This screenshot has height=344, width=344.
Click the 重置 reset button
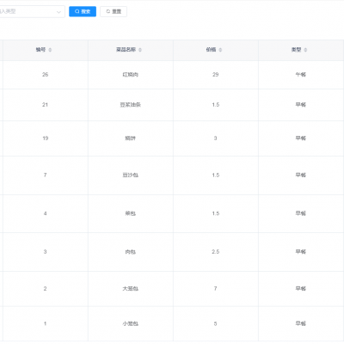(x=114, y=11)
